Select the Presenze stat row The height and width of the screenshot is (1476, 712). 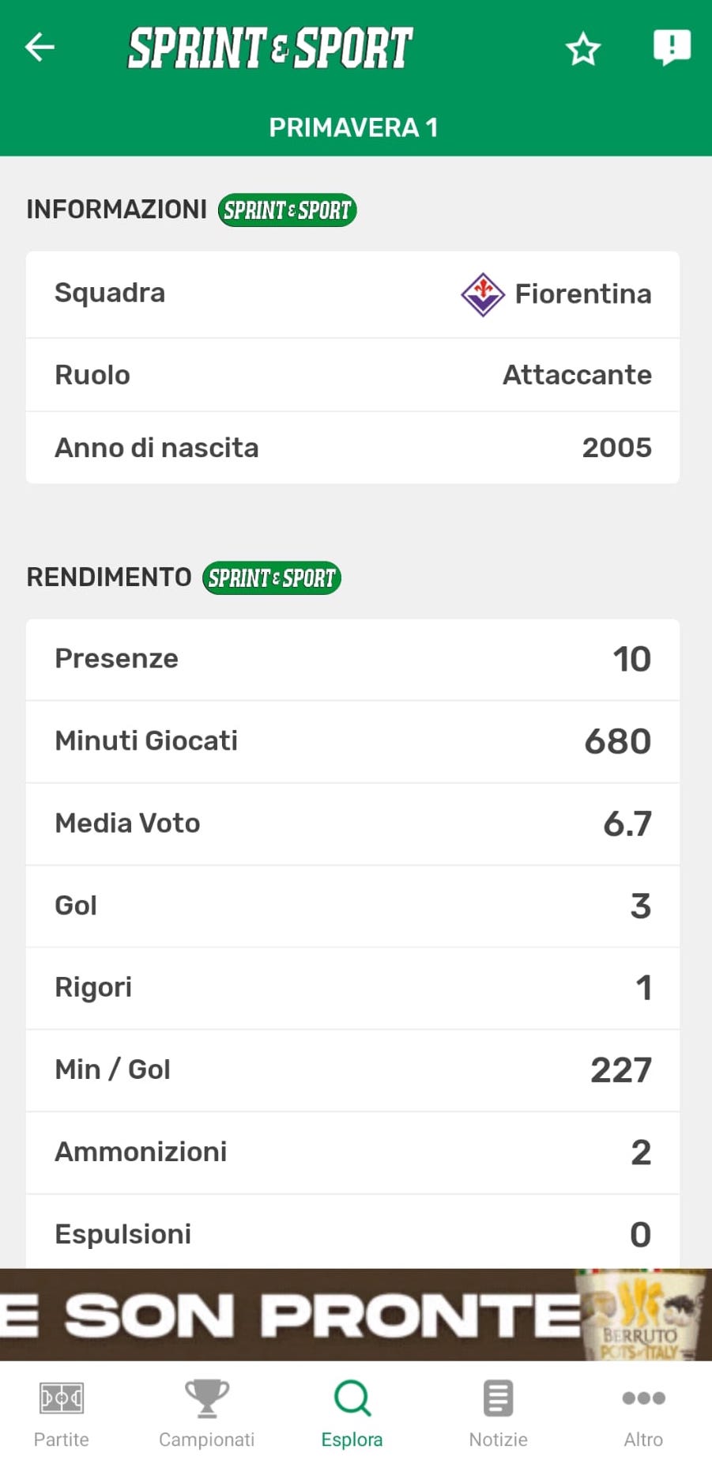(x=352, y=660)
